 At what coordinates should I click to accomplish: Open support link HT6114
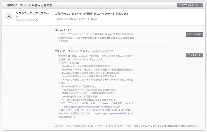pos(92,107)
